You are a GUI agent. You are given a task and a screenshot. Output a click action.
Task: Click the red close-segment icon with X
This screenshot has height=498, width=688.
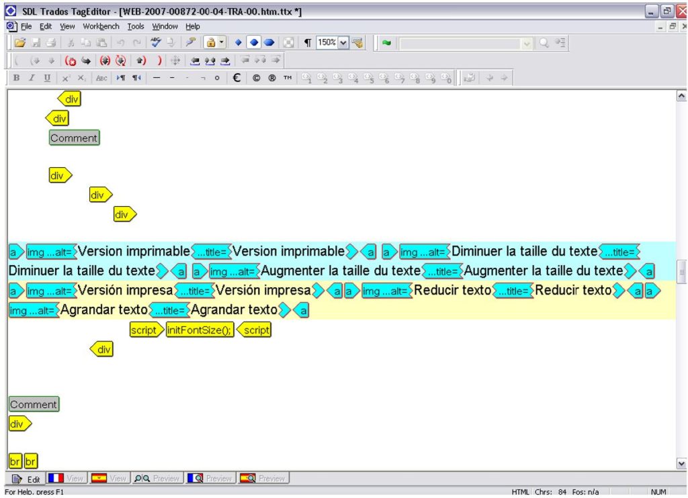click(71, 61)
